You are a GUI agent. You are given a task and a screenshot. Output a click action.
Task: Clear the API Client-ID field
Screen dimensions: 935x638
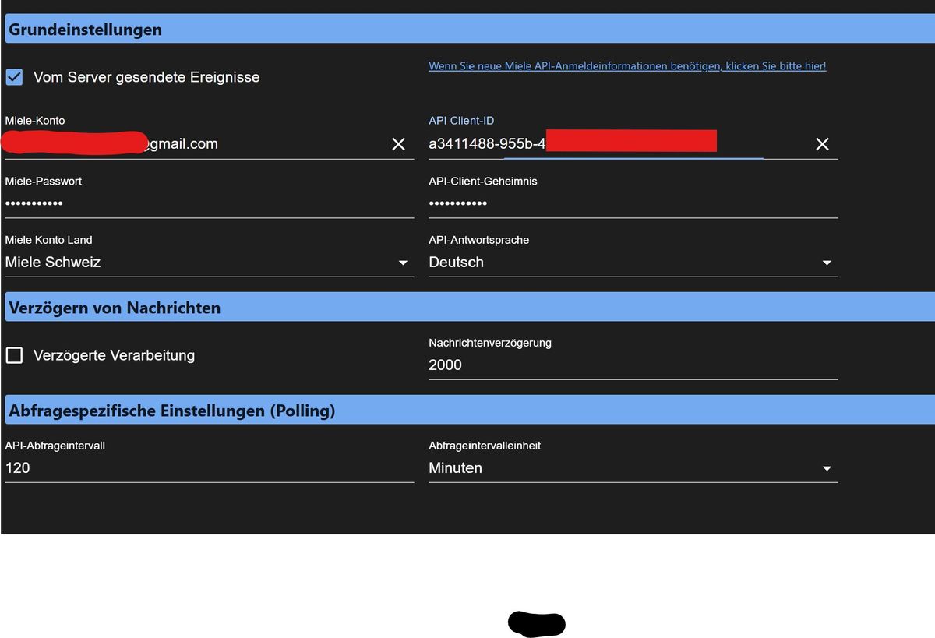(x=822, y=144)
